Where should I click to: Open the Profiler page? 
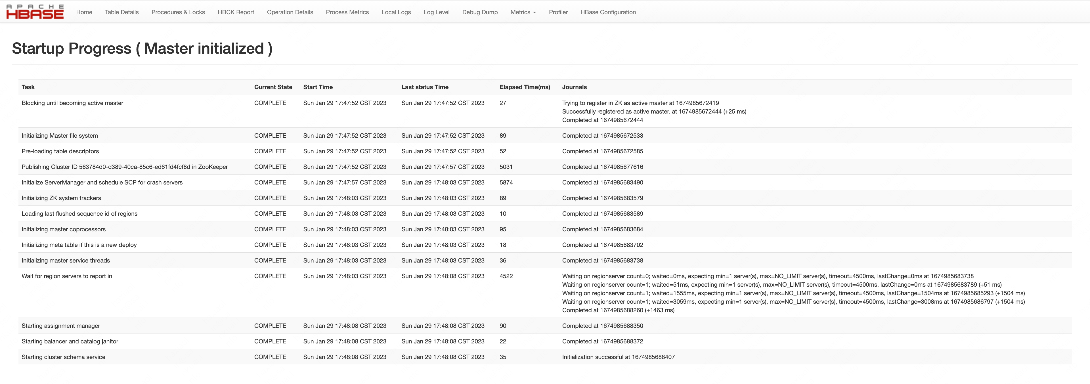558,12
